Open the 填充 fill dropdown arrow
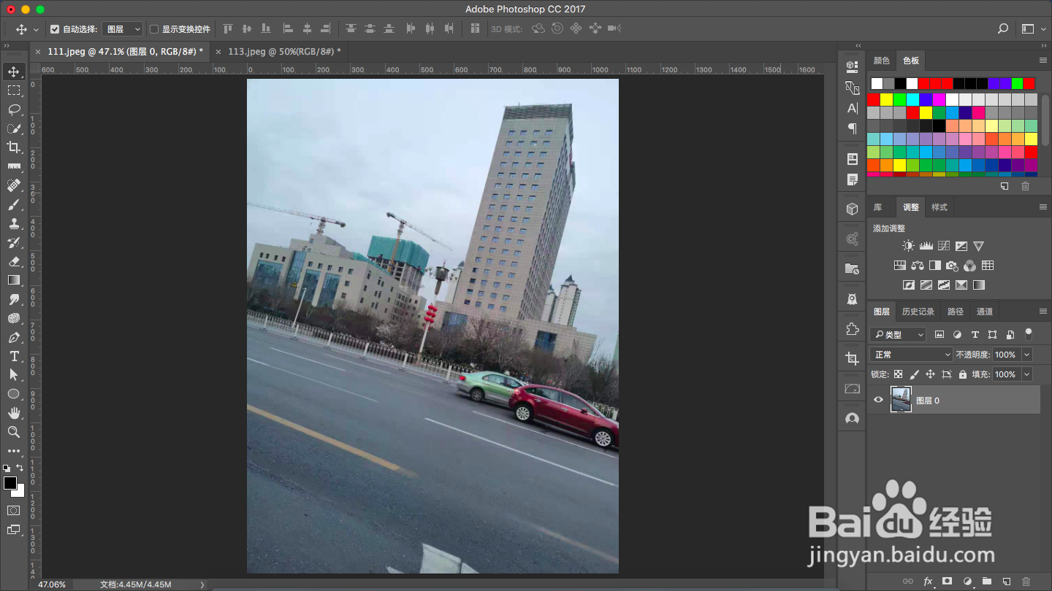This screenshot has width=1052, height=591. point(1026,374)
